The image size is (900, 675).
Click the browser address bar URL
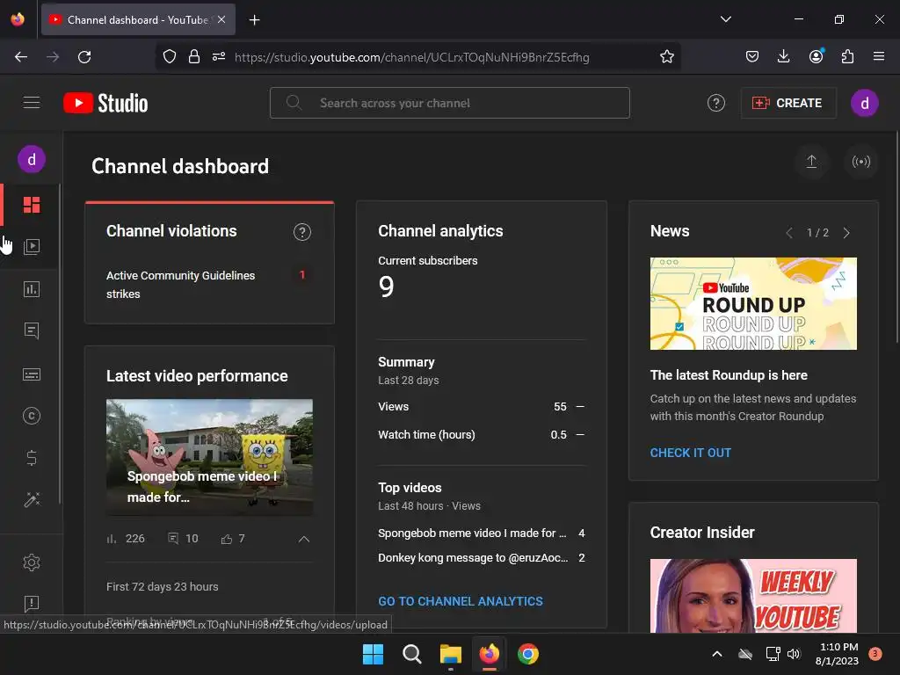[411, 57]
